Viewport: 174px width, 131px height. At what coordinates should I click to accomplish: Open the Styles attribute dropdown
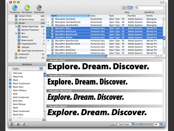[x=27, y=69]
